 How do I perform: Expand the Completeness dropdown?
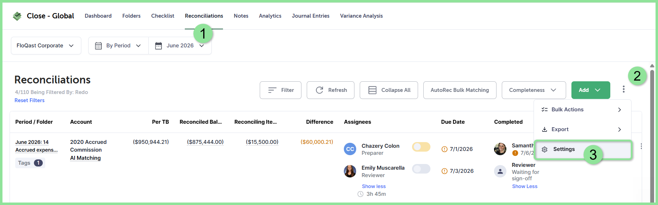pyautogui.click(x=534, y=90)
